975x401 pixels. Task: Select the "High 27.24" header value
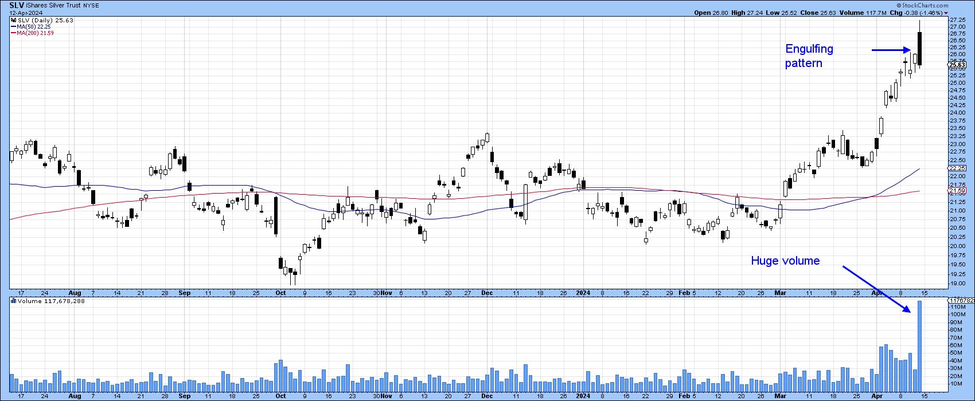coord(746,13)
